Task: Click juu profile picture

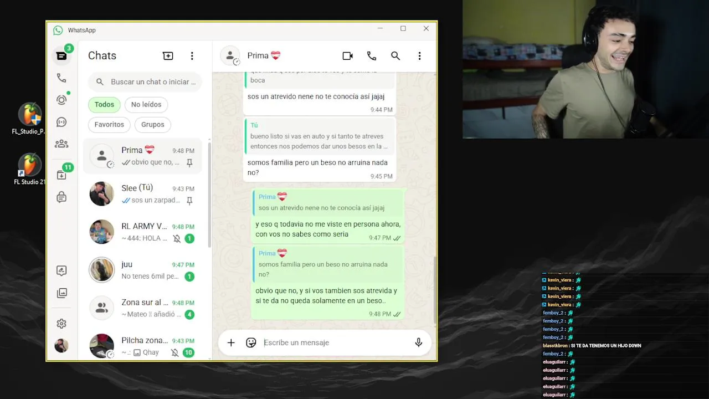Action: tap(102, 270)
